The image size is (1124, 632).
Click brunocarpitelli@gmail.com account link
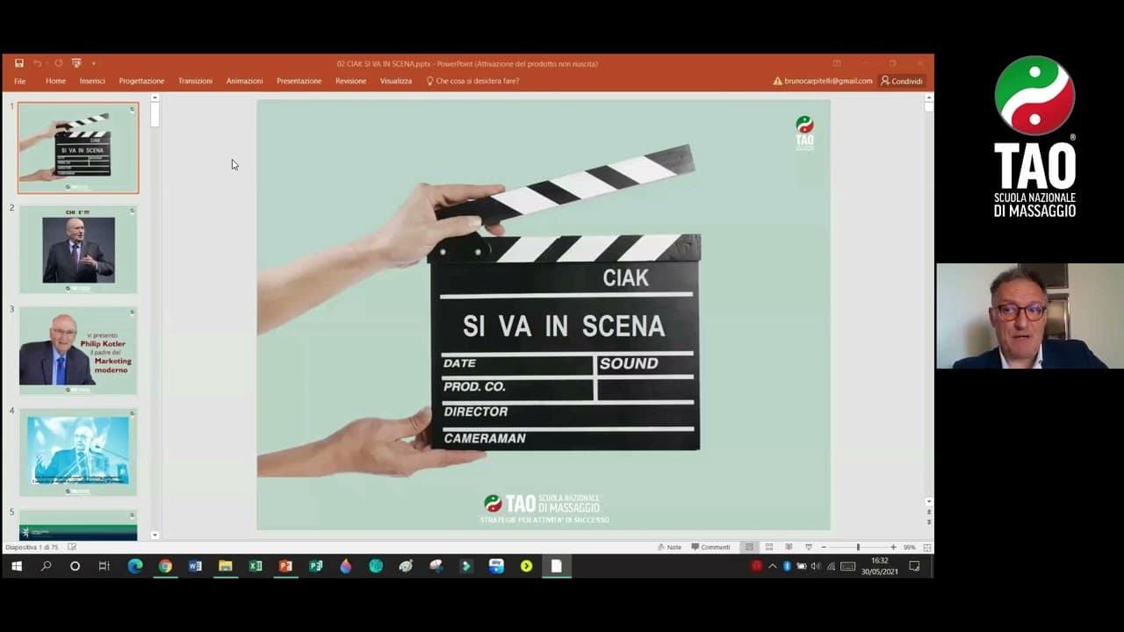click(x=826, y=81)
